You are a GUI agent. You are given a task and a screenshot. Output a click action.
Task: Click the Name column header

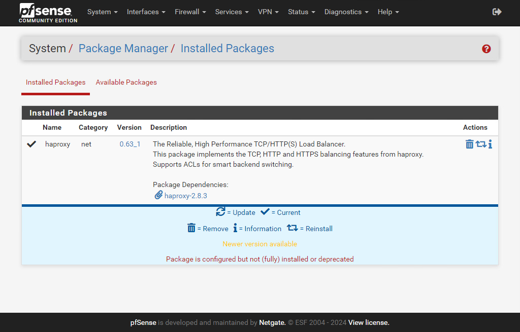point(52,127)
